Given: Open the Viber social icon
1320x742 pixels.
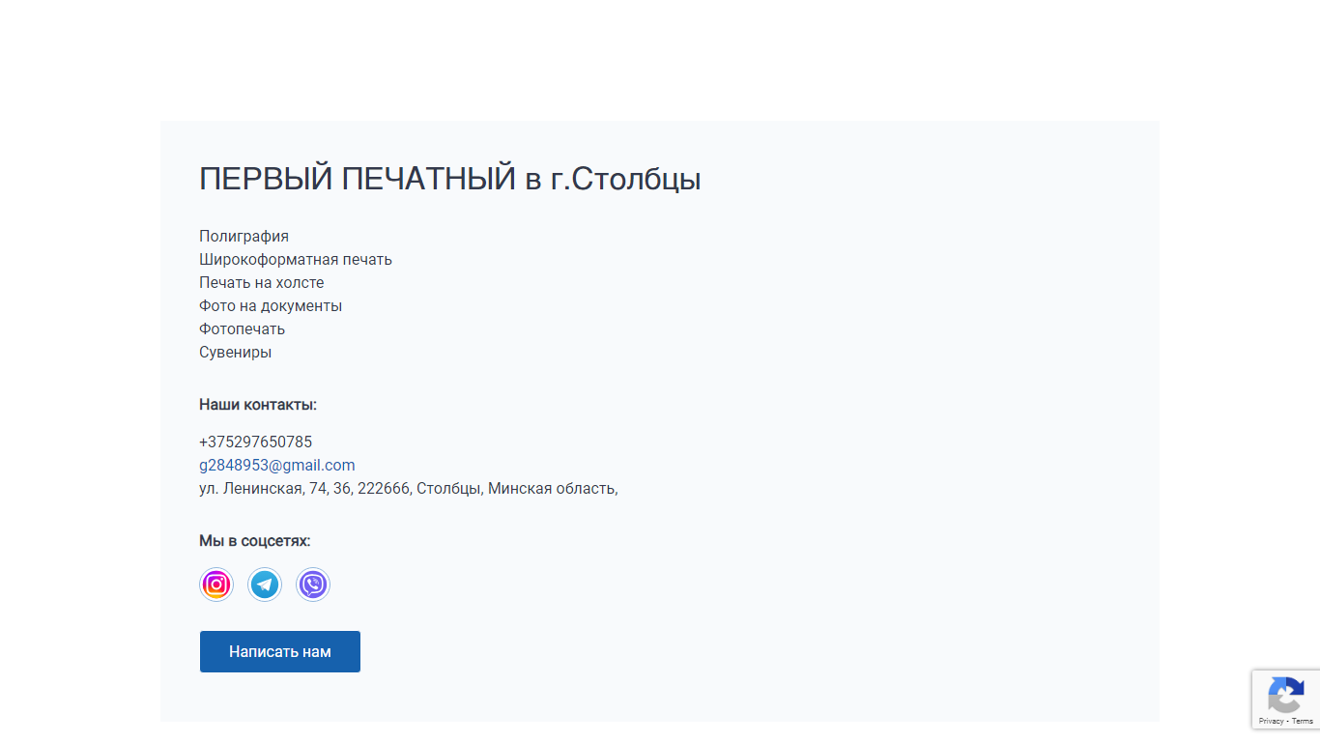Looking at the screenshot, I should click(313, 585).
